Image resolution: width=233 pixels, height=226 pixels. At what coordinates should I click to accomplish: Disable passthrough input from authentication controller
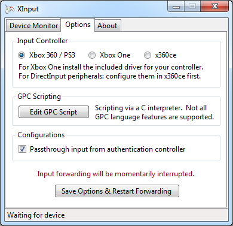[22, 149]
